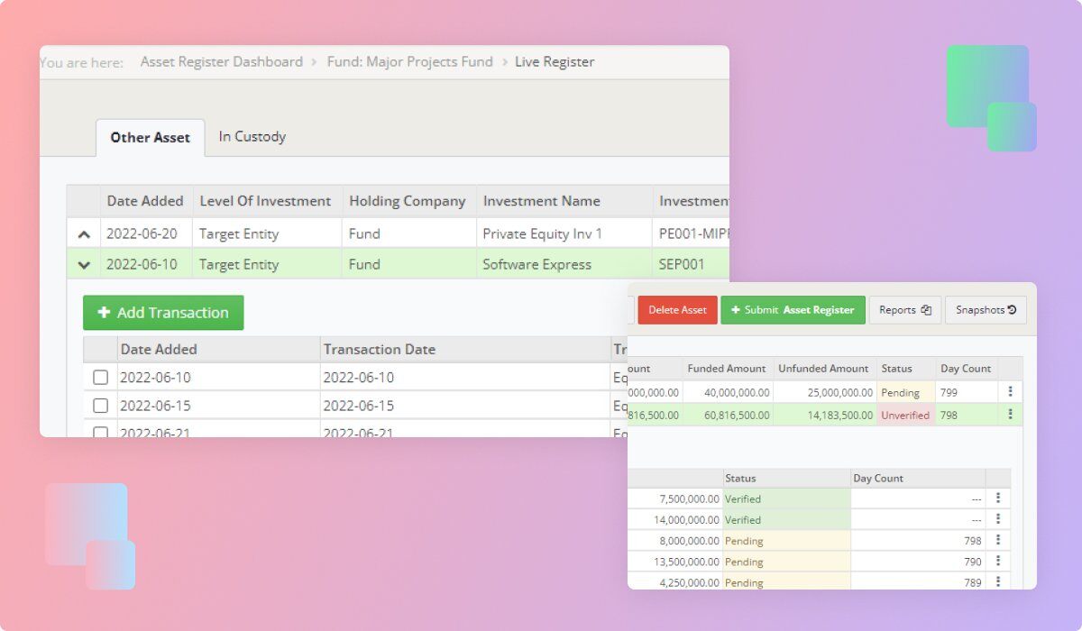Open the kebab menu on the Pending 799 row

(1011, 392)
